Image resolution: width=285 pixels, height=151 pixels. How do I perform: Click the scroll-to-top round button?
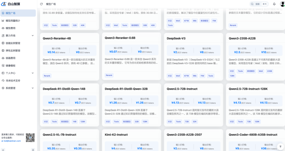click(280, 146)
